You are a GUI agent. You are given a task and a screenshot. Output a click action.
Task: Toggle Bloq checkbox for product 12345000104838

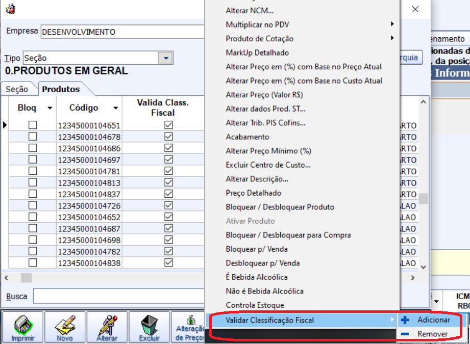tap(33, 263)
